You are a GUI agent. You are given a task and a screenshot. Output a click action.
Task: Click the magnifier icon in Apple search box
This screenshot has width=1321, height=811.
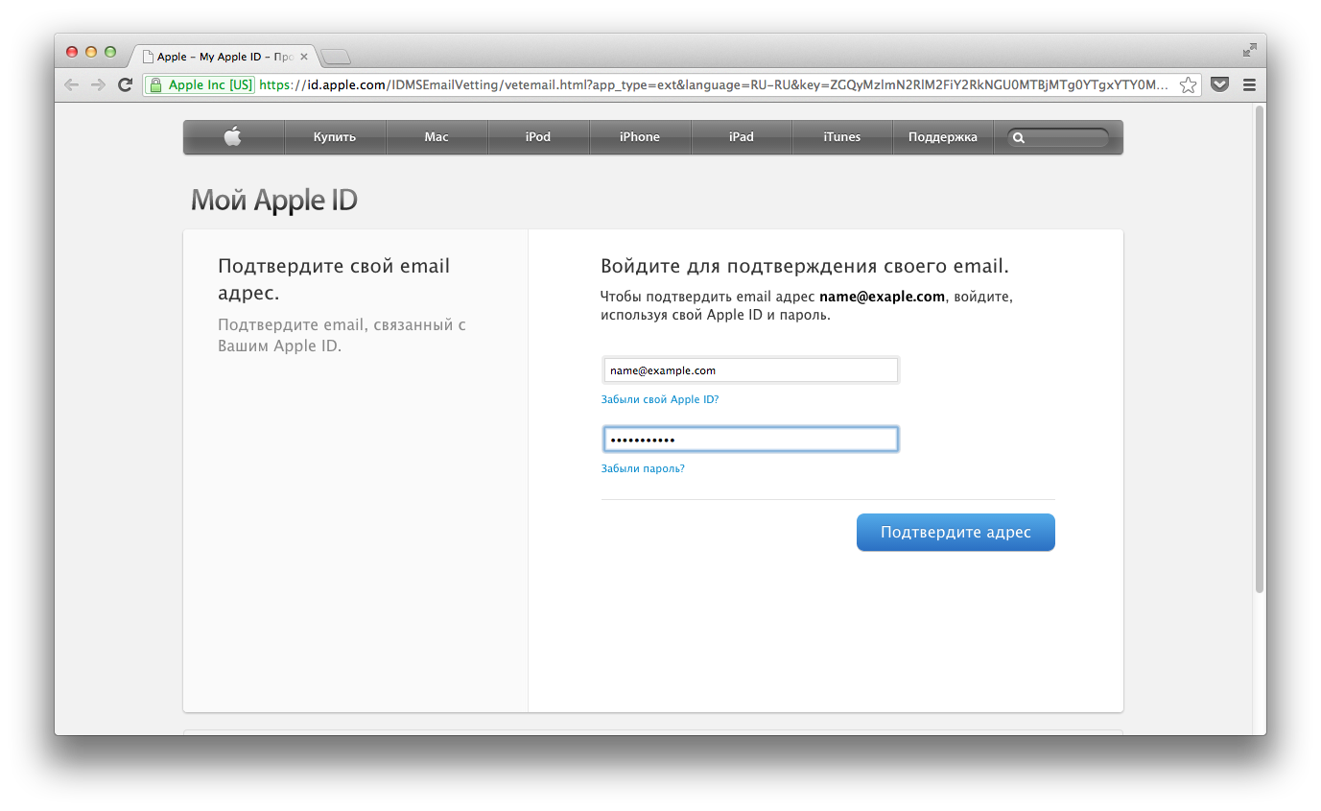[x=1019, y=138]
